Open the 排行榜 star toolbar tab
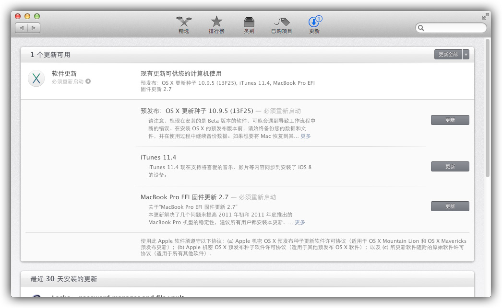502x308 pixels. (x=216, y=25)
